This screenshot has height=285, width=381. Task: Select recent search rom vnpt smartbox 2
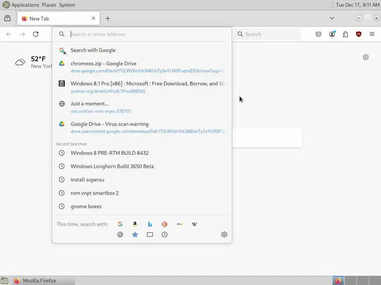click(142, 193)
